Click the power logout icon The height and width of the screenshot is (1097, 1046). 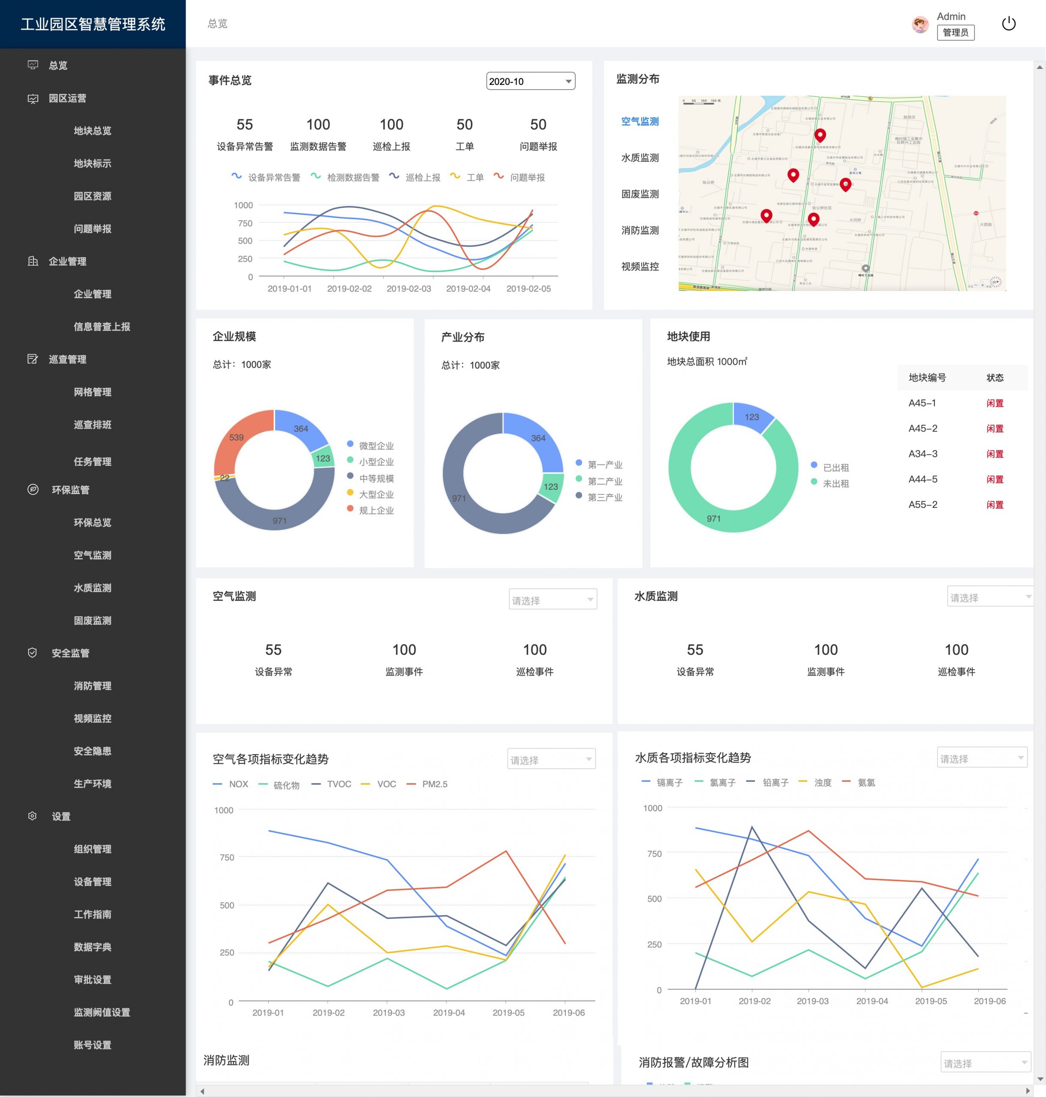(x=1008, y=24)
